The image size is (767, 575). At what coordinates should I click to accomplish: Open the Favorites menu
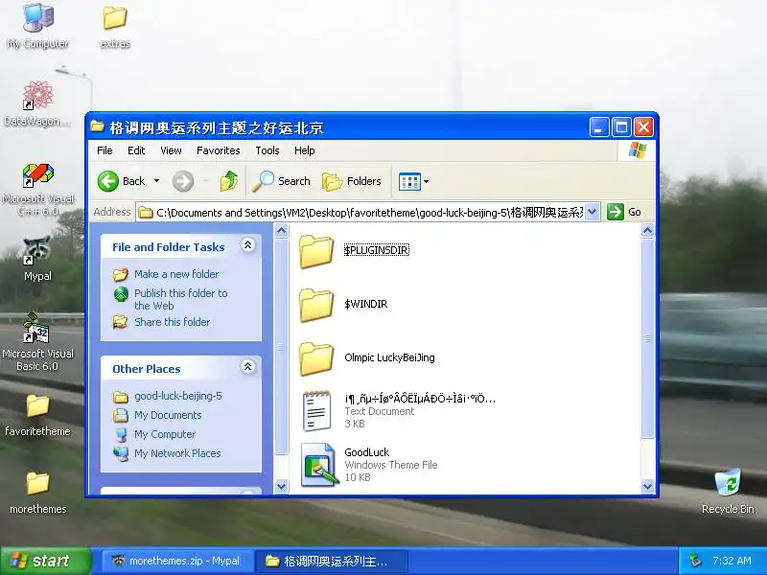219,150
